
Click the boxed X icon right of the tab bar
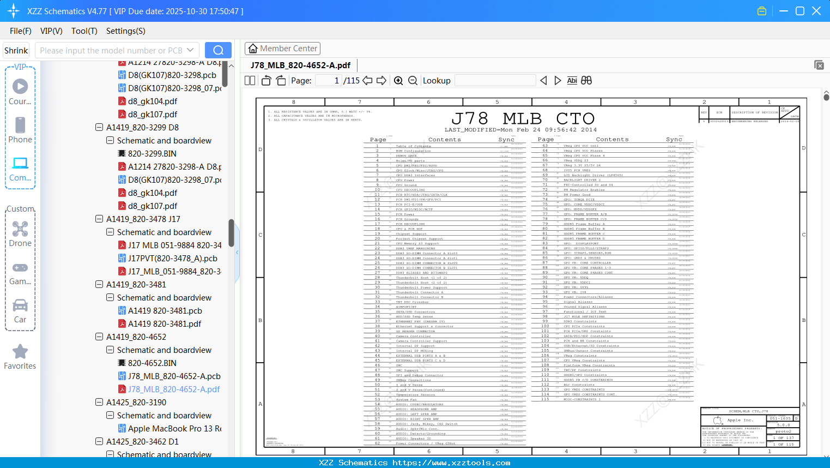[819, 65]
